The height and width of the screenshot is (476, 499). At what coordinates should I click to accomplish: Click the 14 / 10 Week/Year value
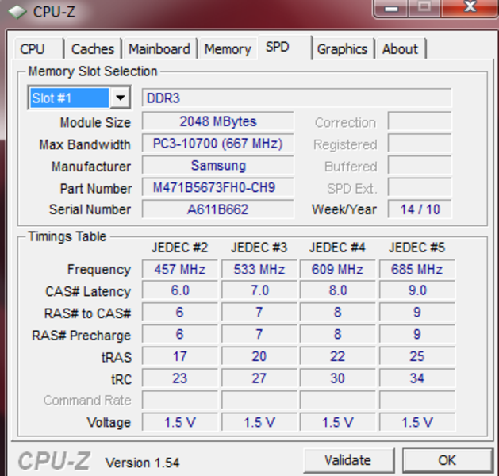coord(420,209)
